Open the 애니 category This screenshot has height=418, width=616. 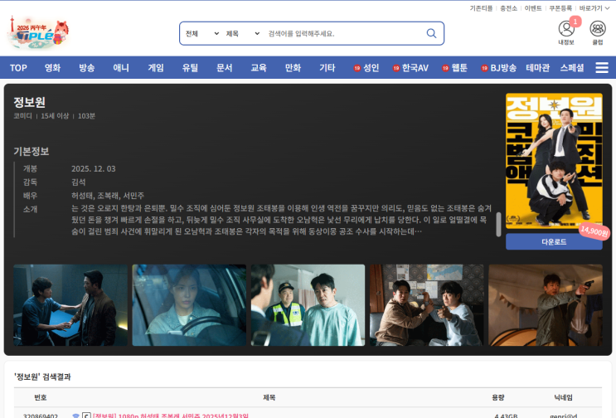[121, 67]
